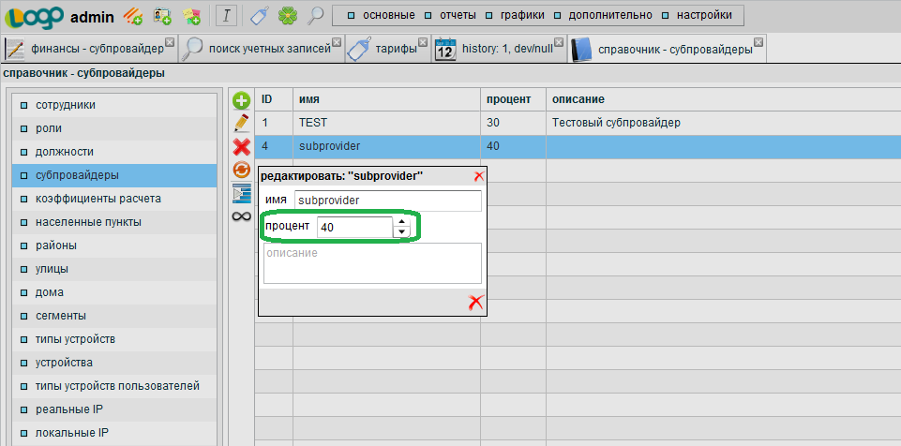Click the 'имя' text field in edit dialog

pos(387,201)
